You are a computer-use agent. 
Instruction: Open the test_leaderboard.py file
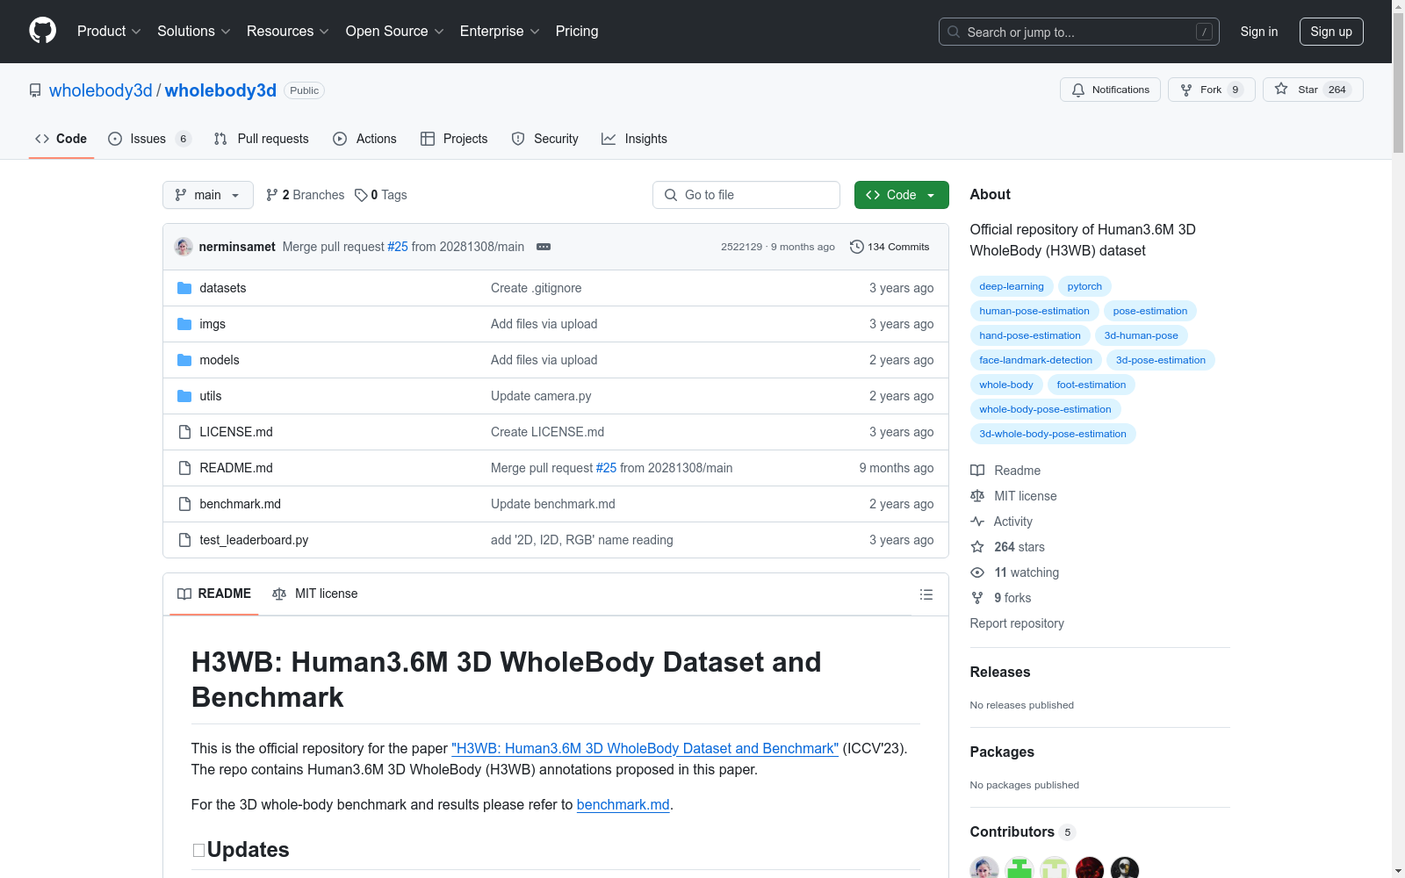point(254,540)
